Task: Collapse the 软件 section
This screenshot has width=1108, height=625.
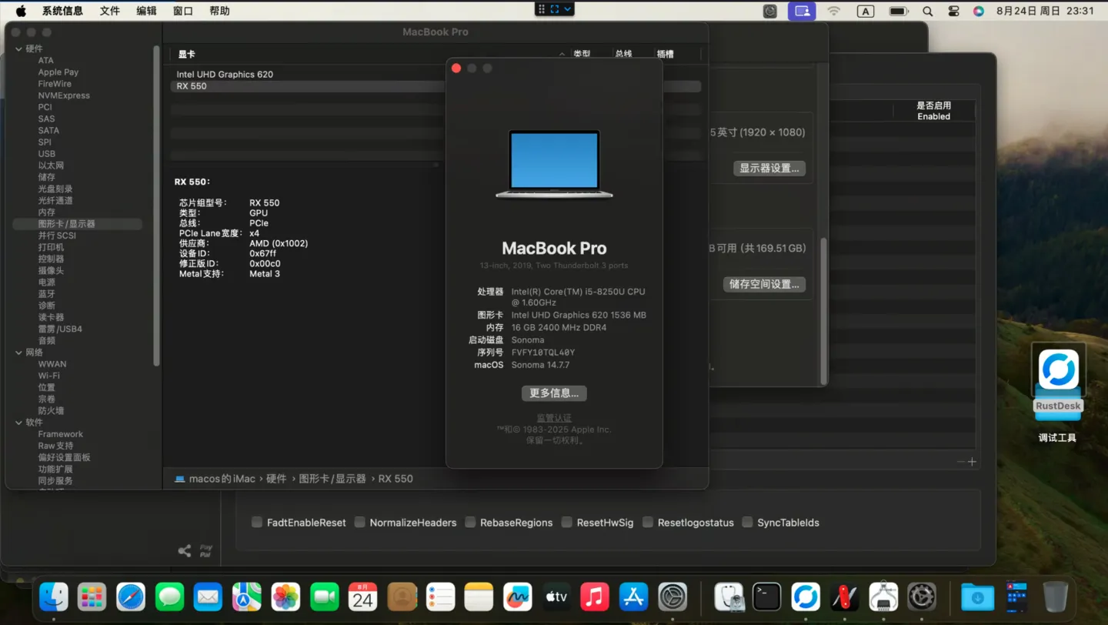Action: click(x=18, y=422)
